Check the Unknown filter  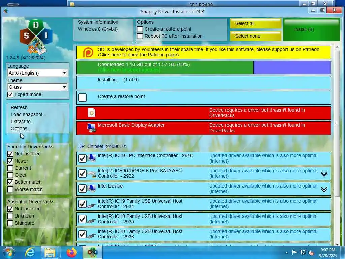[10, 216]
